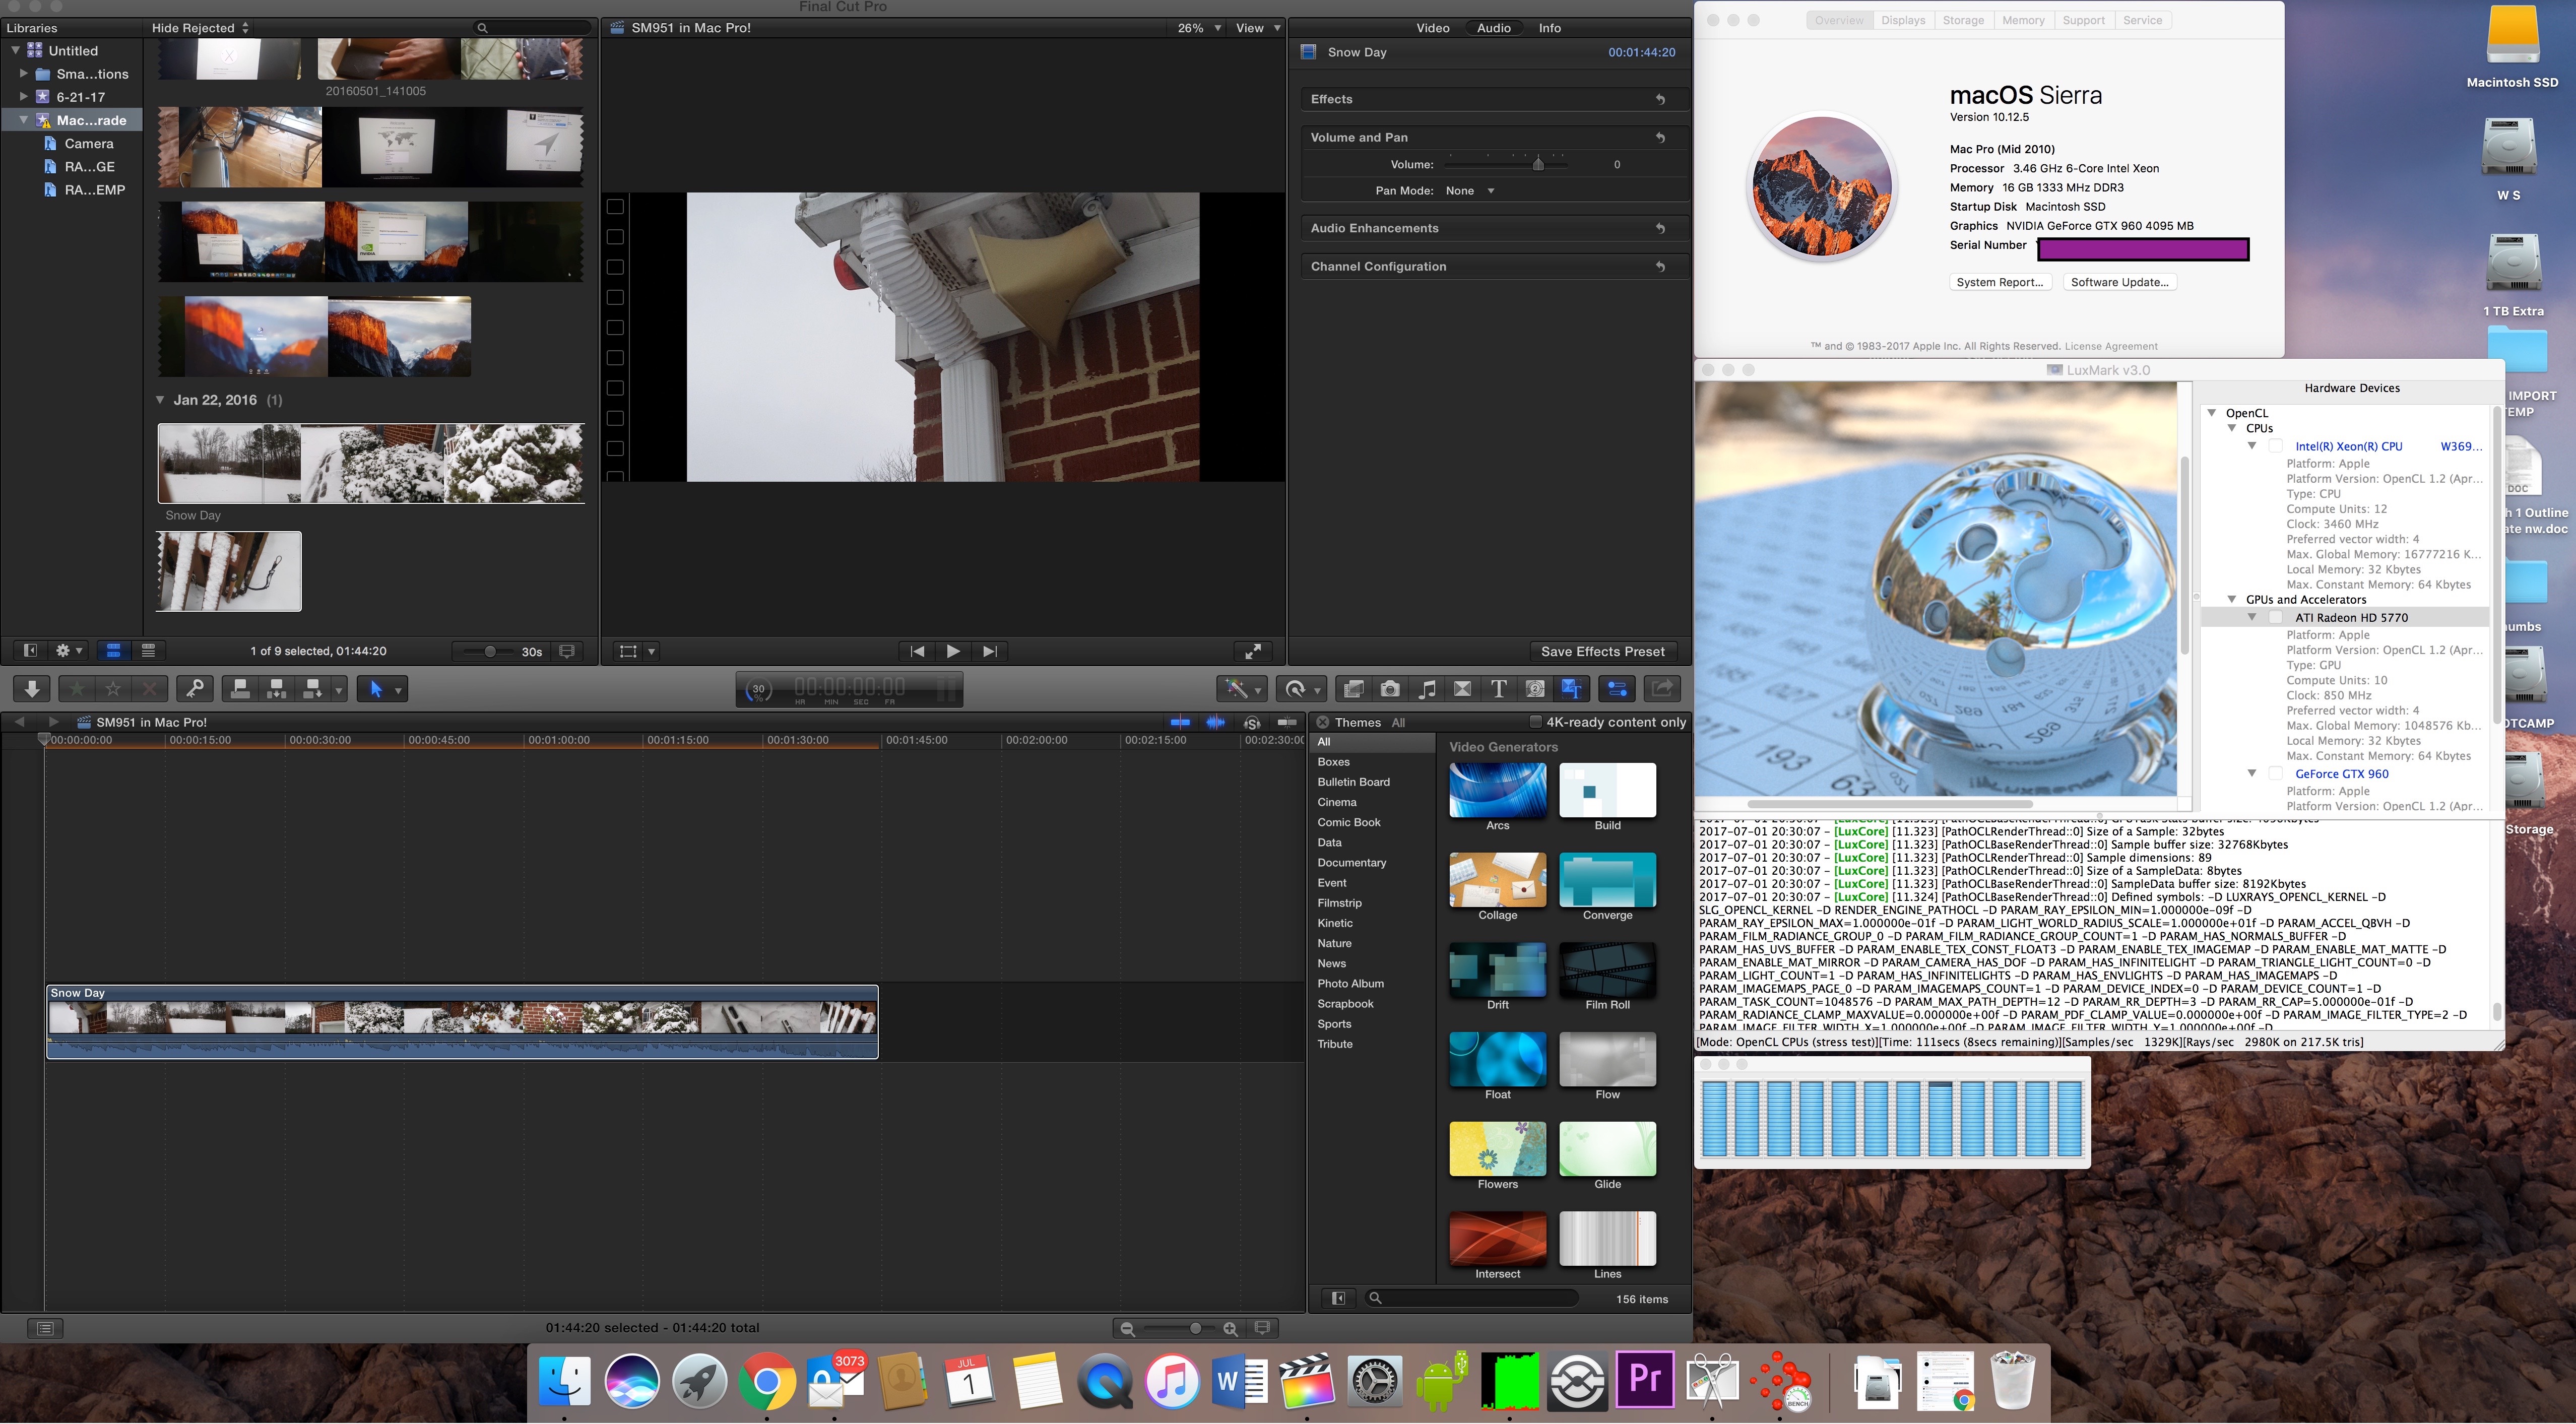This screenshot has height=1424, width=2576.
Task: Enable 4K-ready content only checkbox
Action: pyautogui.click(x=1536, y=722)
